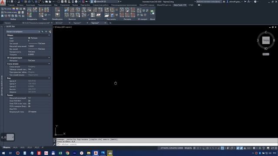Toggle PICKADD icon in Properties palette header
The height and width of the screenshot is (156, 278).
pyautogui.click(x=43, y=32)
